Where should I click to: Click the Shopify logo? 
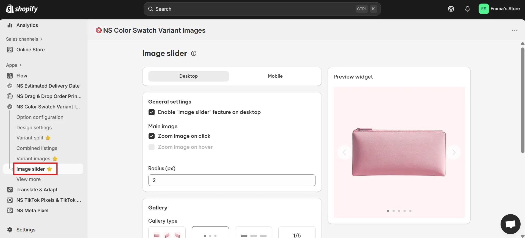22,9
